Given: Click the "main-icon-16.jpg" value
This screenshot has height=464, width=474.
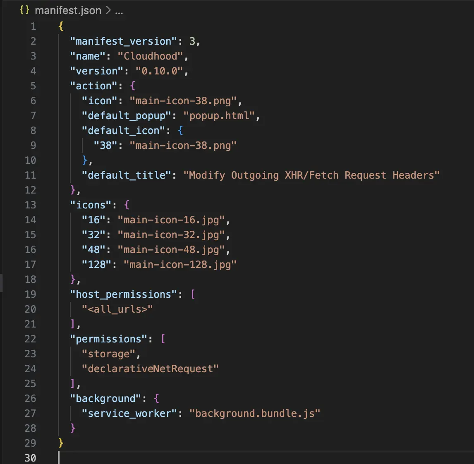Looking at the screenshot, I should pyautogui.click(x=171, y=220).
